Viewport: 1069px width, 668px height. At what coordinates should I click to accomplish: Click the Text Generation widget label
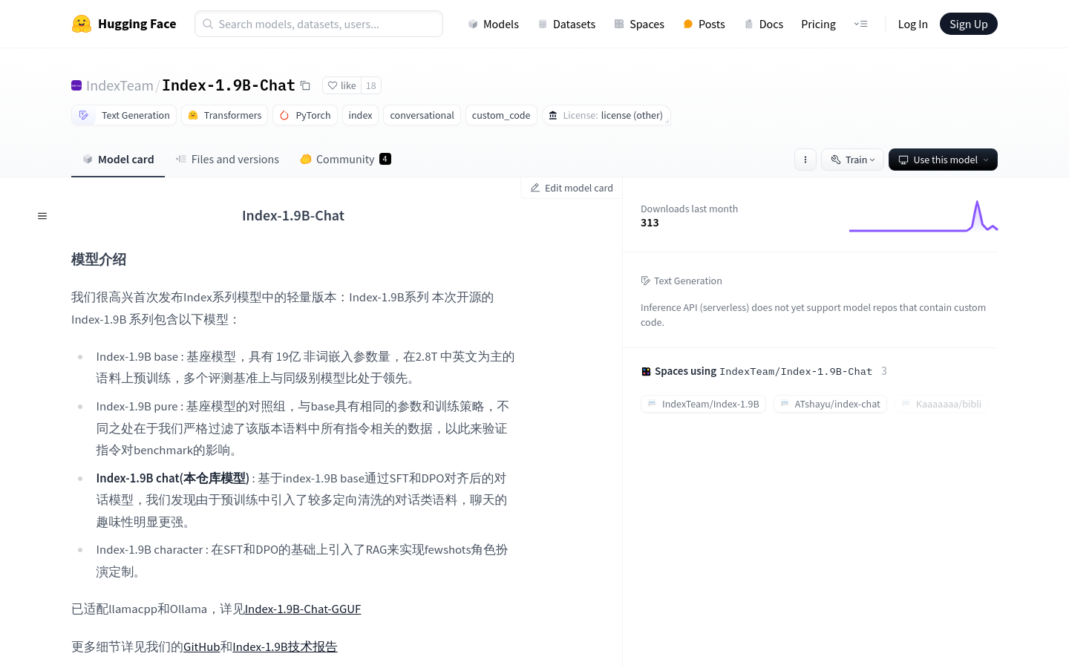tap(688, 281)
